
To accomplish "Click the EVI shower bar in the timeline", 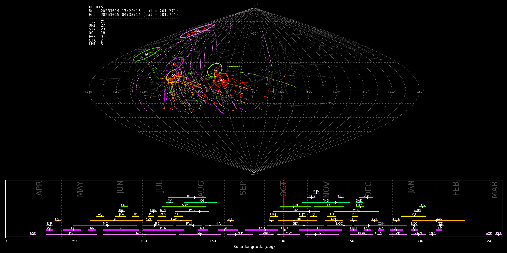I will coord(499,234).
